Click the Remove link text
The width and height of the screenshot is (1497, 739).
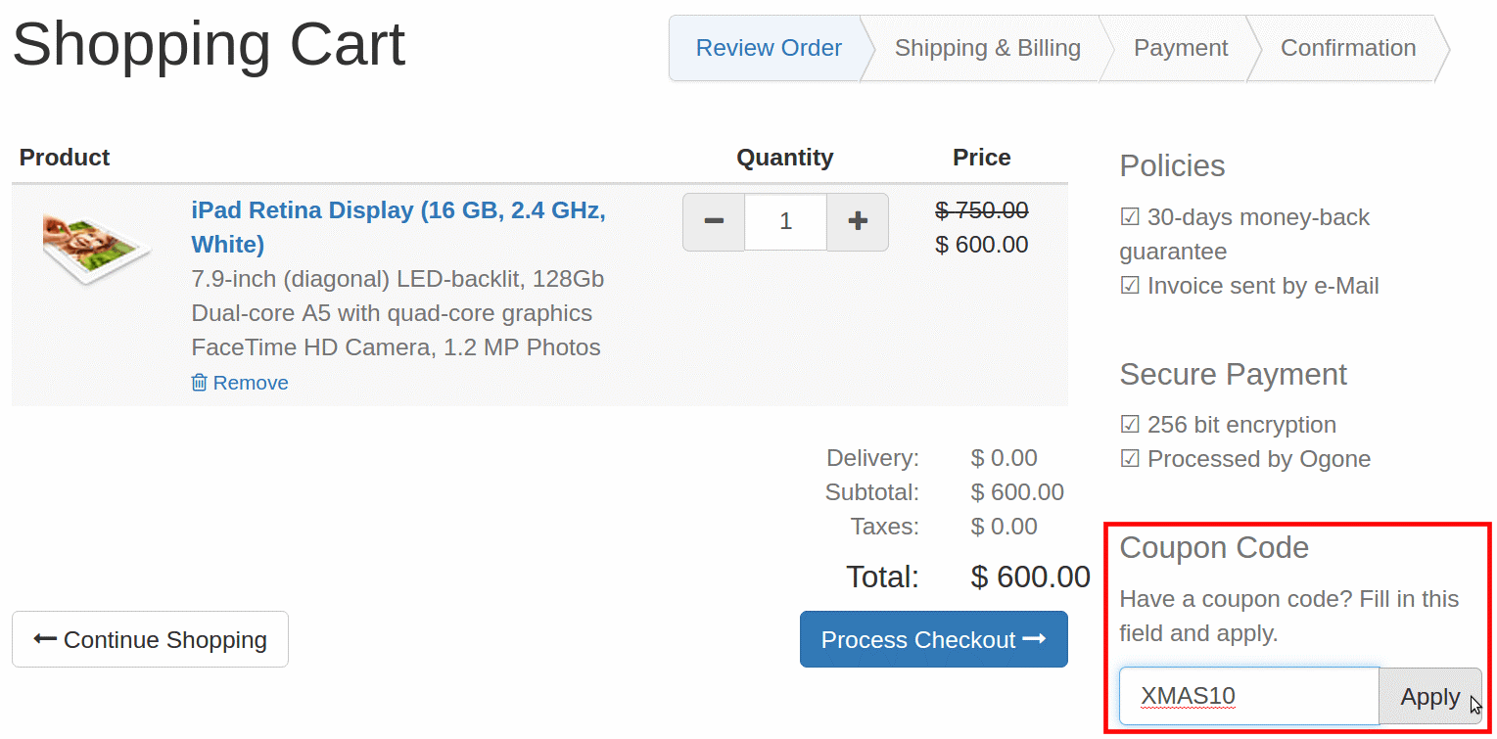pos(251,383)
